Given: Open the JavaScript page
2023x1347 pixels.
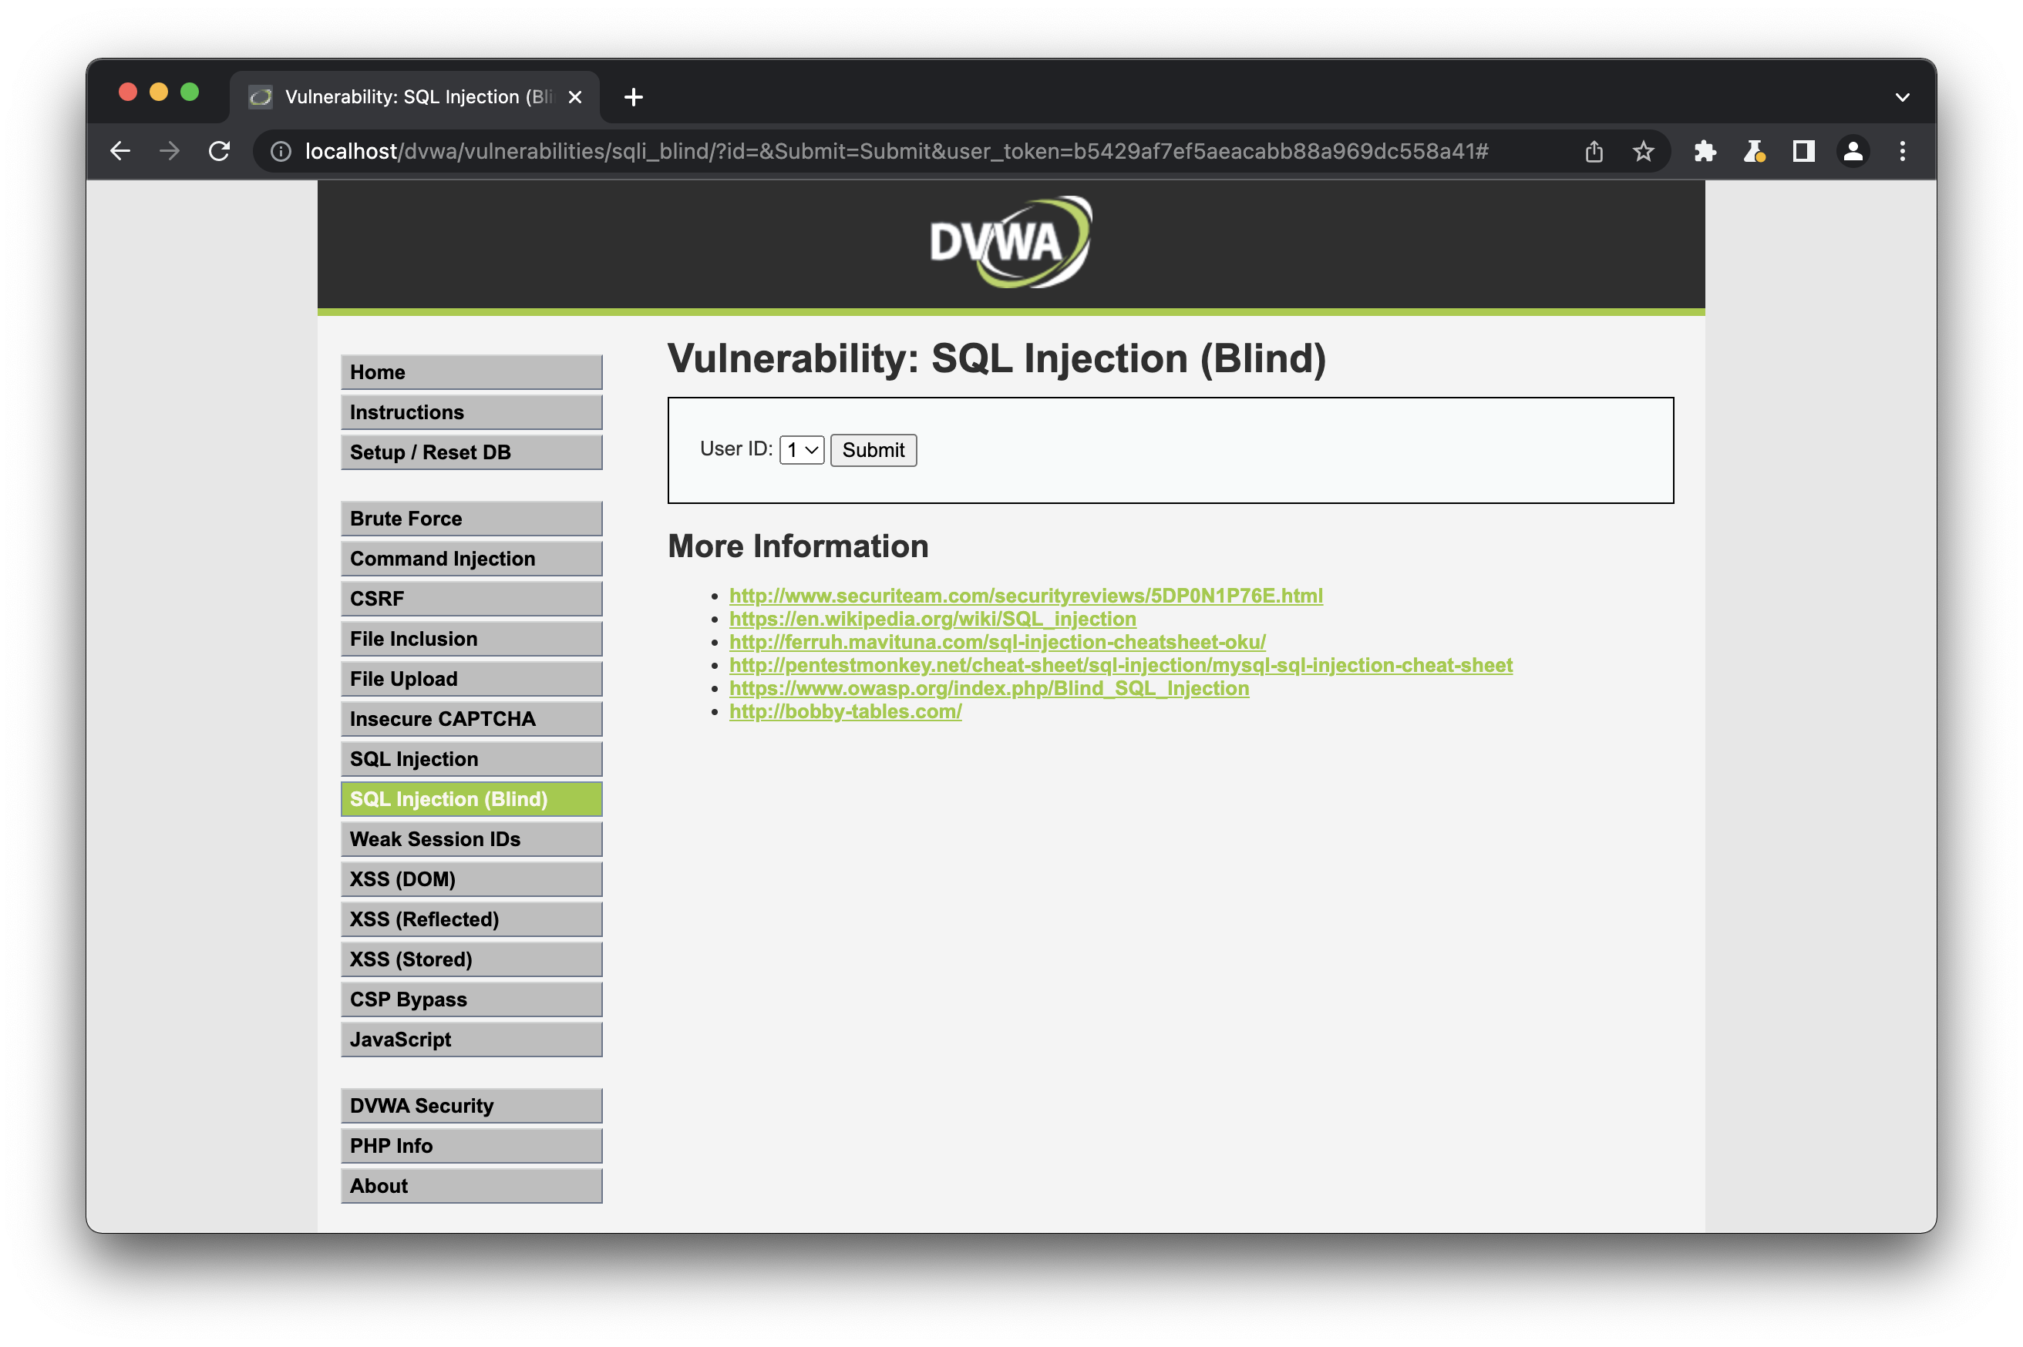Looking at the screenshot, I should pos(471,1040).
